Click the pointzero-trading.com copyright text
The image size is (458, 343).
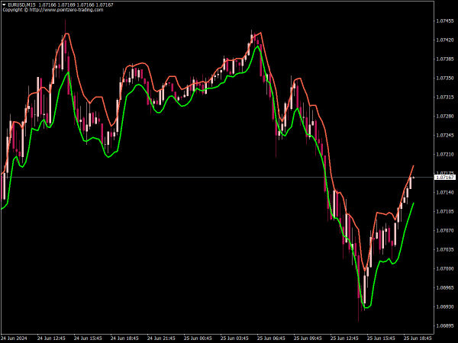tap(53, 10)
